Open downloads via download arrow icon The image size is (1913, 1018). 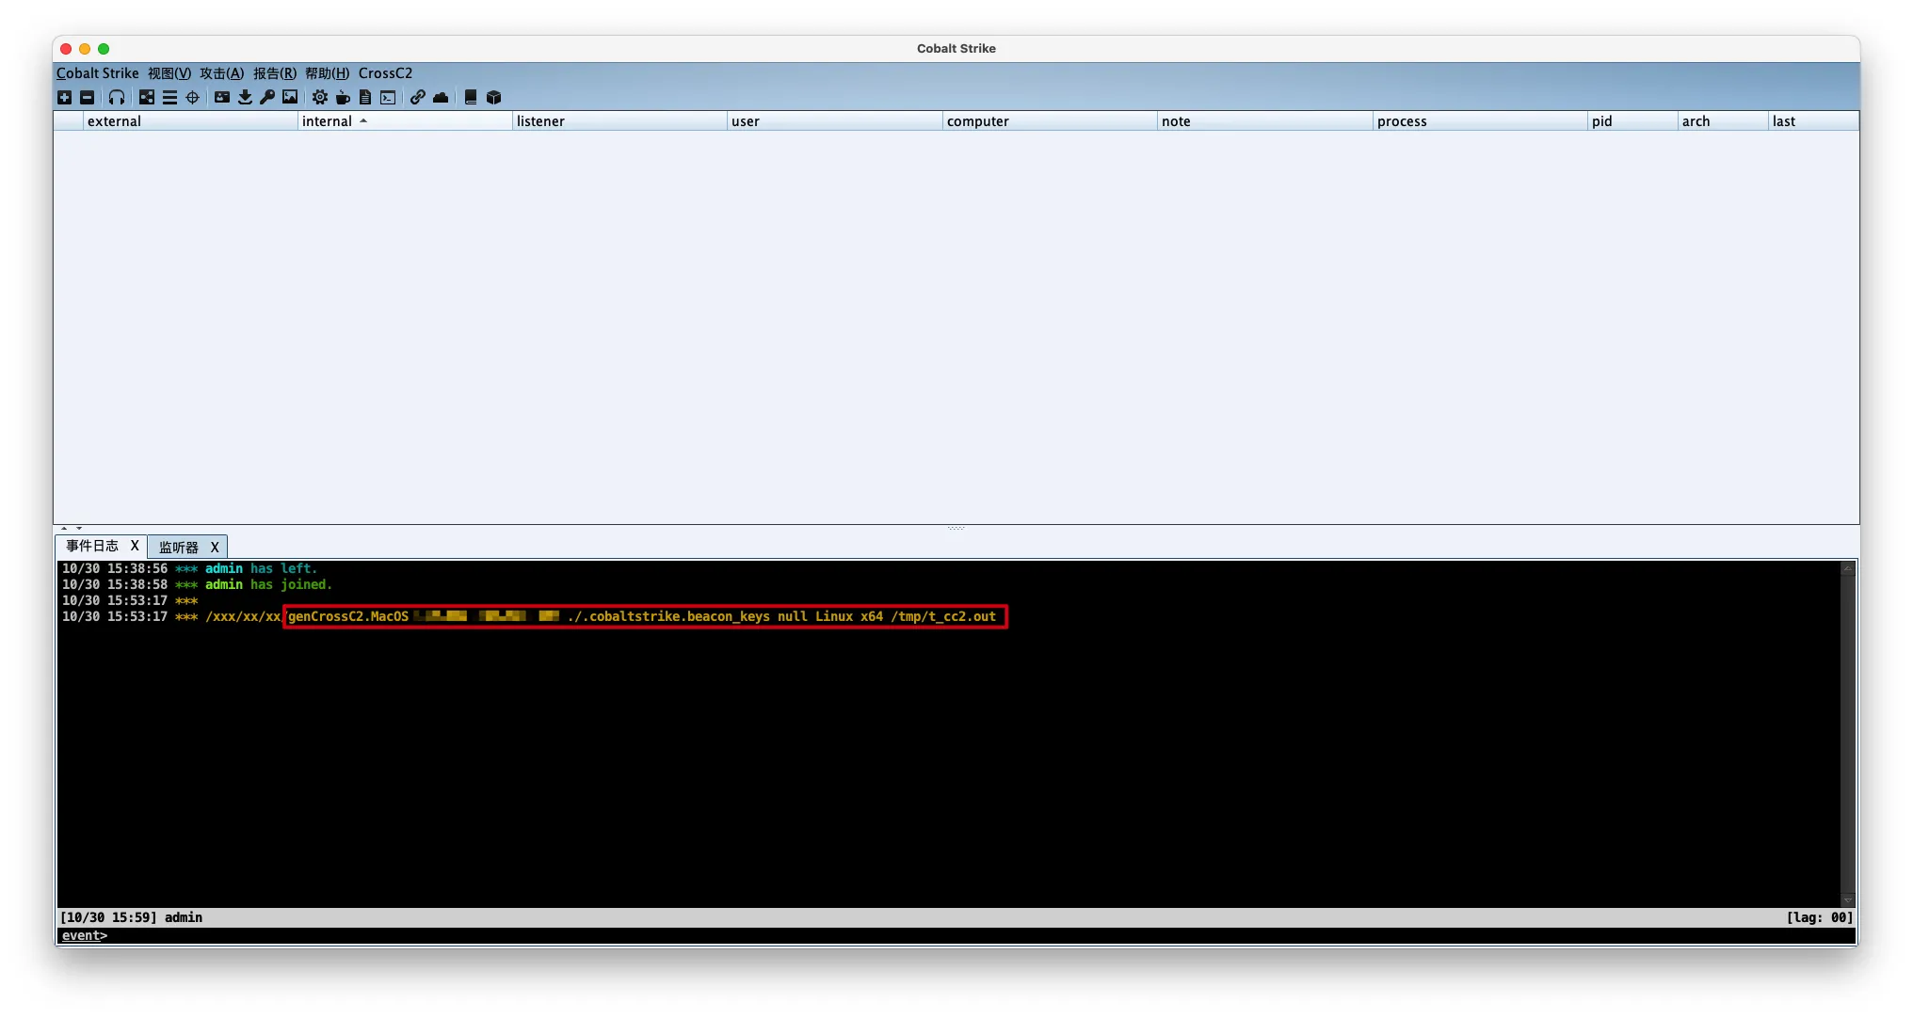(x=245, y=98)
